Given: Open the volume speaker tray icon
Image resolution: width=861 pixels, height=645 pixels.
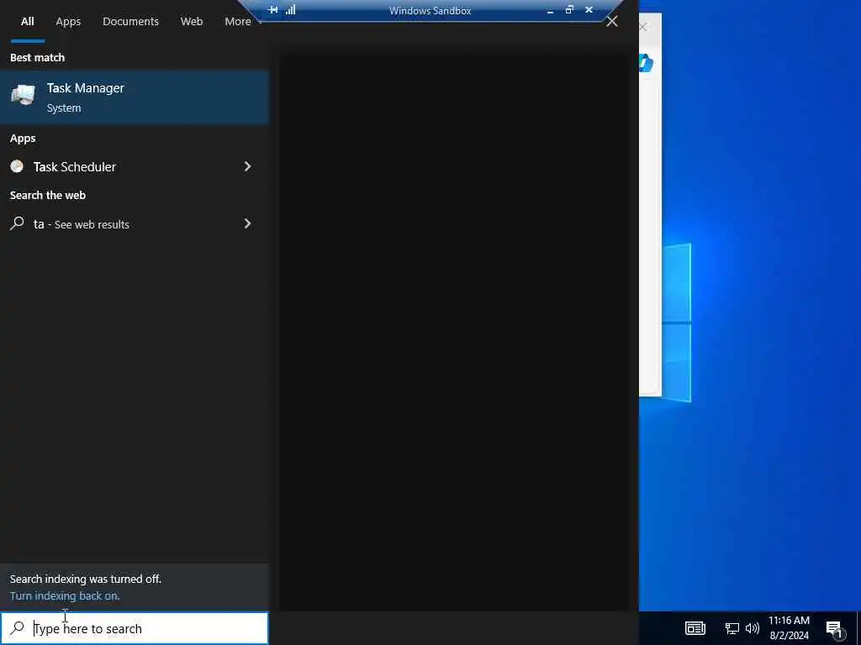Looking at the screenshot, I should click(x=753, y=628).
